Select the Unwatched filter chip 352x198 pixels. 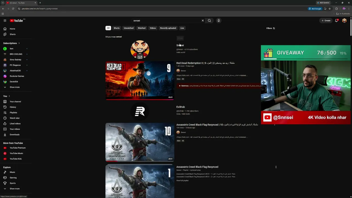pyautogui.click(x=129, y=28)
